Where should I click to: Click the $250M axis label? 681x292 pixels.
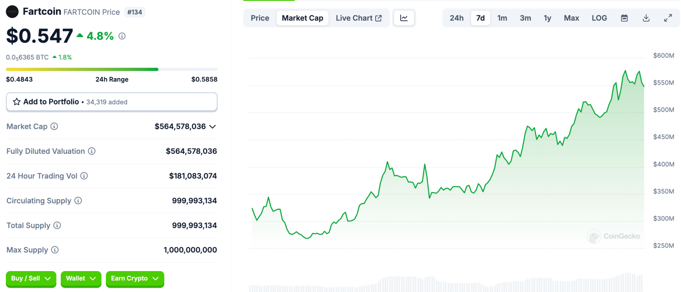(663, 245)
